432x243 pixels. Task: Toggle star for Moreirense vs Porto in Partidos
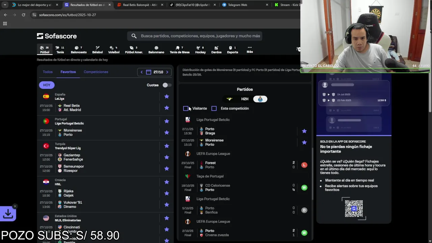click(304, 142)
